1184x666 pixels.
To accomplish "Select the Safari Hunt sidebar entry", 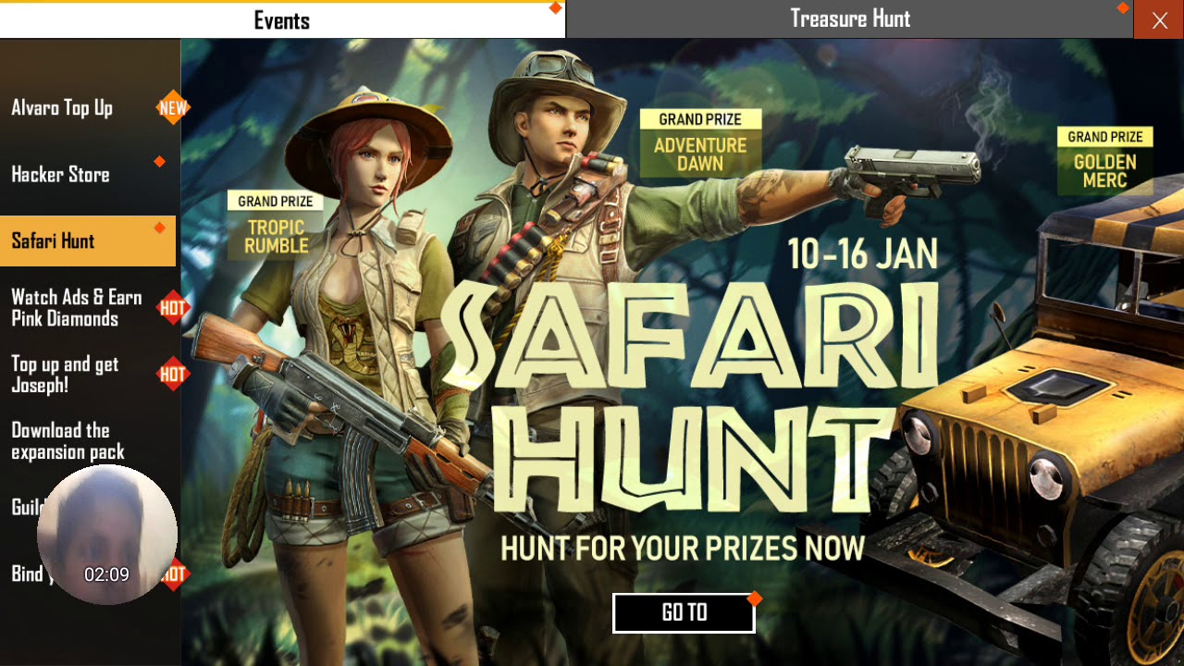I will 88,241.
